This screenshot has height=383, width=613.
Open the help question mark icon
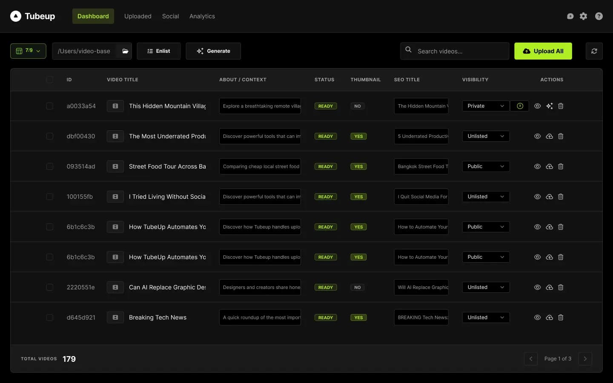tap(599, 16)
